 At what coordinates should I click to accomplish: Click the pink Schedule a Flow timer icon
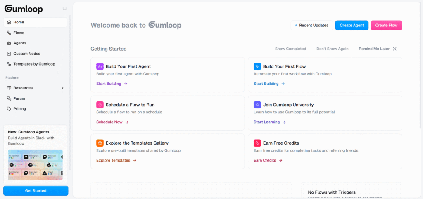click(x=100, y=105)
